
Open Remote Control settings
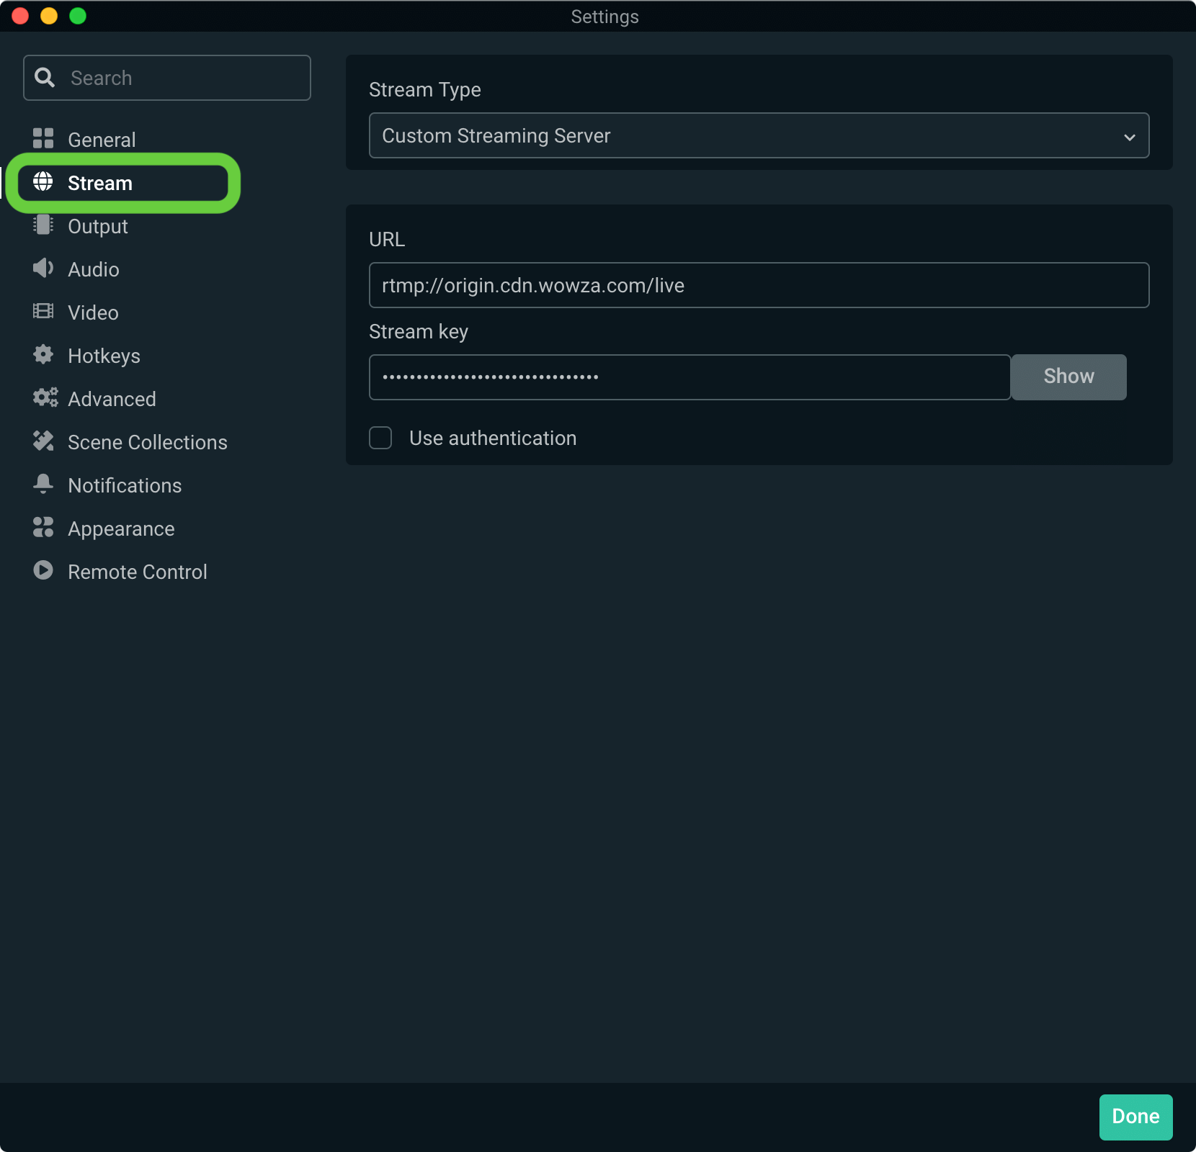pyautogui.click(x=137, y=572)
